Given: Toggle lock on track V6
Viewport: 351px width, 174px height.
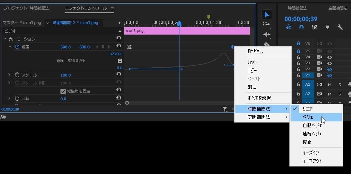Looking at the screenshot, I should pos(298,44).
